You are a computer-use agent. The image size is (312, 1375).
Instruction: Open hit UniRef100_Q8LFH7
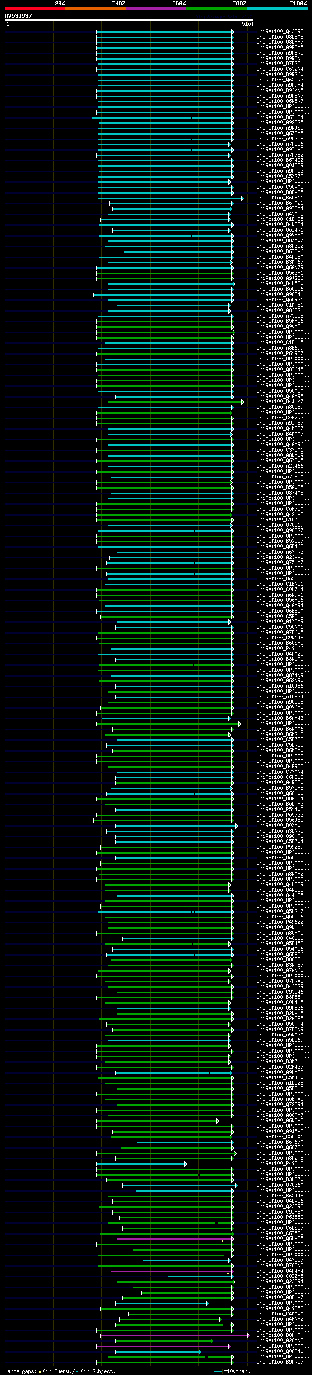point(280,42)
